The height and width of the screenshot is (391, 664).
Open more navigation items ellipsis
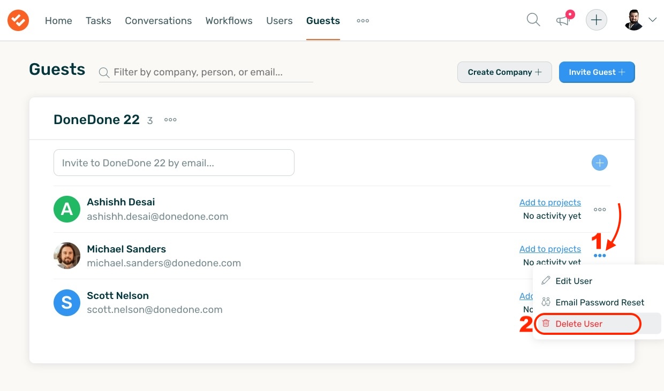pyautogui.click(x=363, y=21)
